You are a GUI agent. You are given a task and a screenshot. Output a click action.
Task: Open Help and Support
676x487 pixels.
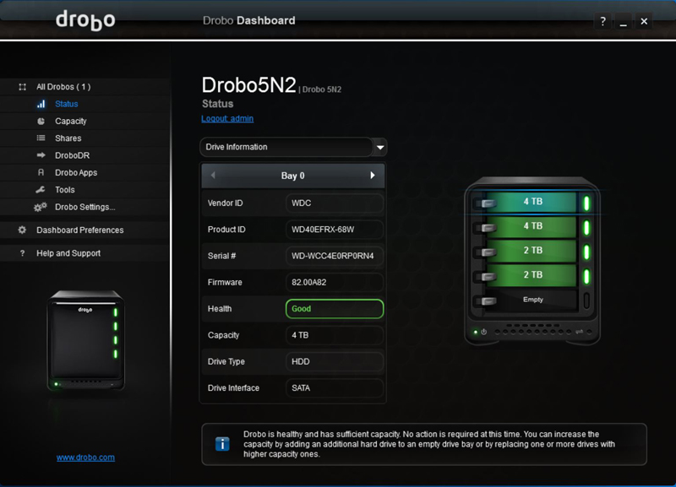(68, 253)
